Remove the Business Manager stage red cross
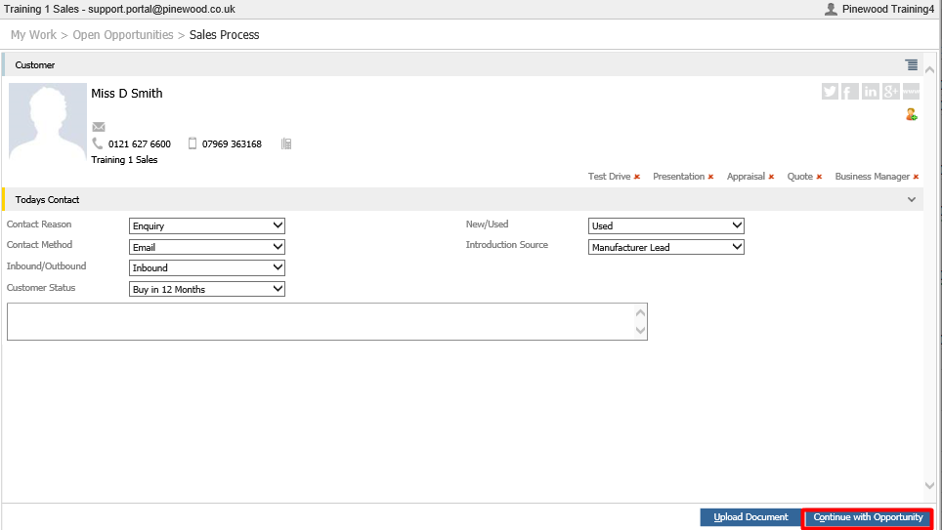 [917, 177]
